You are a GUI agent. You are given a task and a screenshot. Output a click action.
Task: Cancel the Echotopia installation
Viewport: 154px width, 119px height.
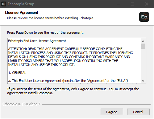[x=138, y=112]
